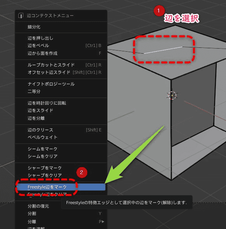Click シームをマーク entry
This screenshot has width=226, height=229.
(61, 149)
